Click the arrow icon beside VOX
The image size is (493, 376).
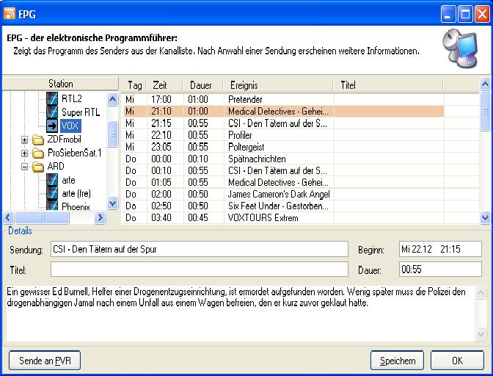coord(52,126)
